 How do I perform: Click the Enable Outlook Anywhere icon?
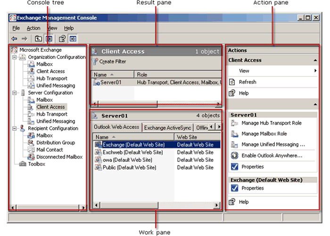[x=234, y=155]
